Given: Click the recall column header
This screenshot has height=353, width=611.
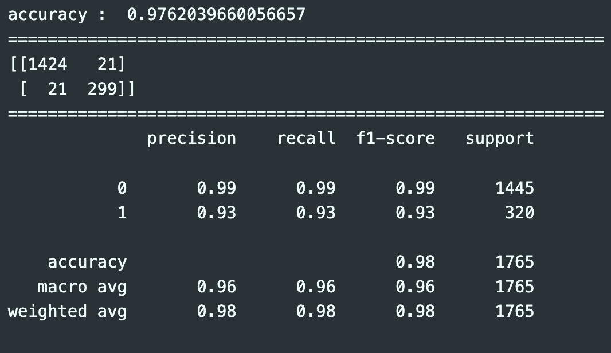Looking at the screenshot, I should (x=306, y=138).
